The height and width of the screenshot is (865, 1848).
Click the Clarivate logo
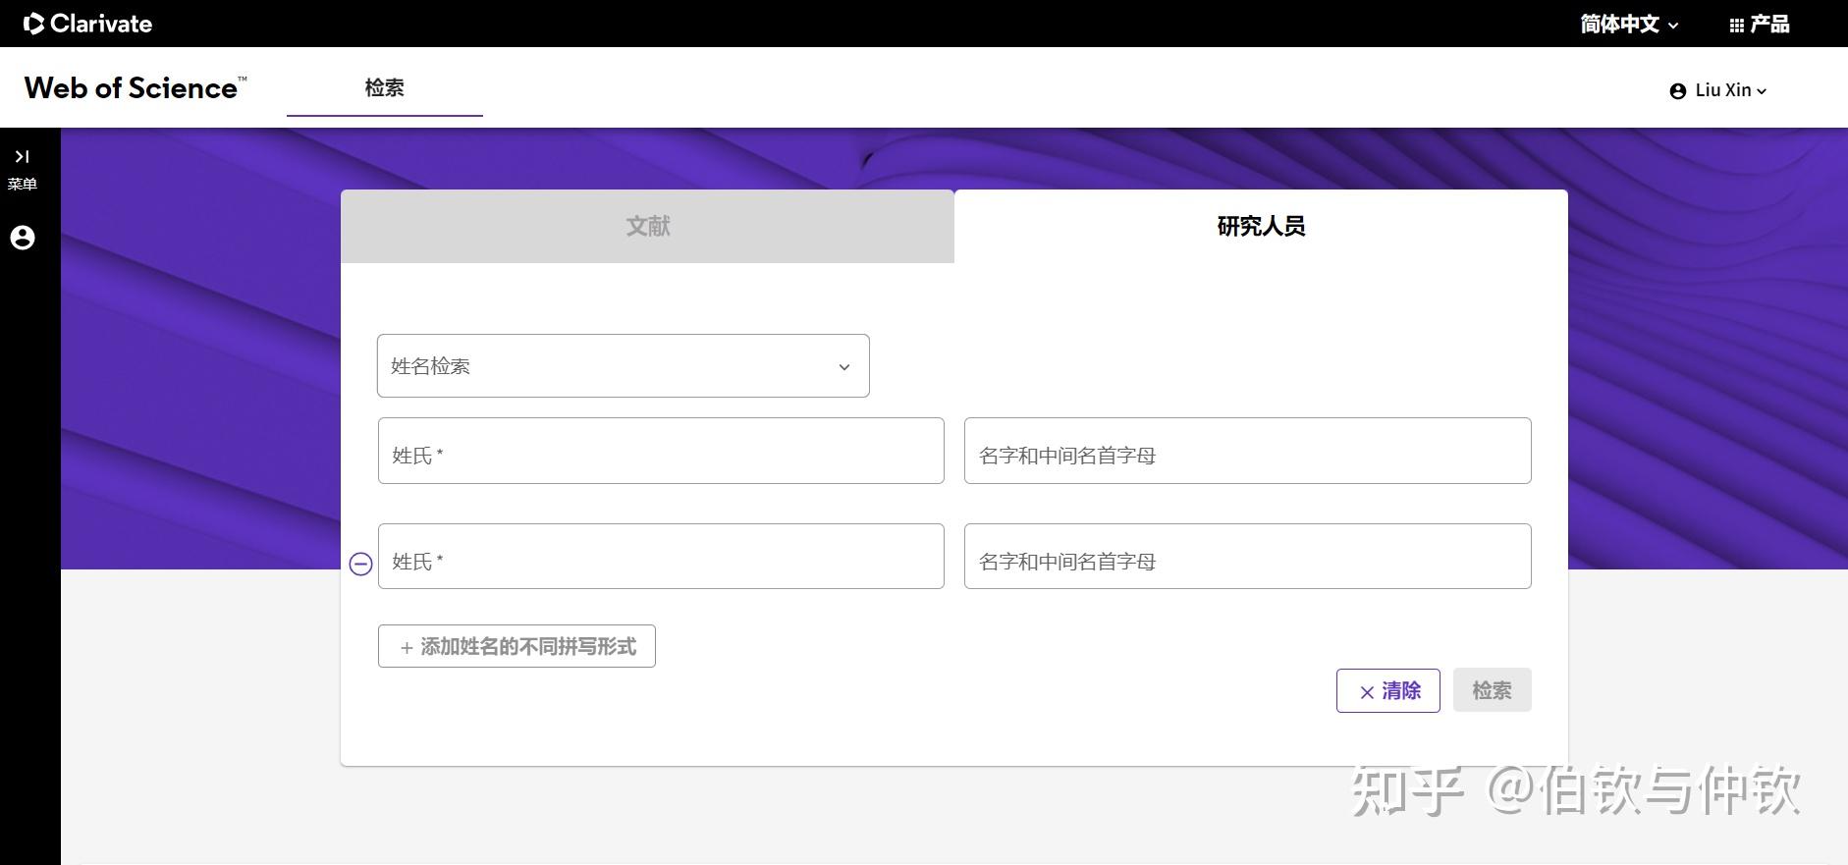coord(88,24)
